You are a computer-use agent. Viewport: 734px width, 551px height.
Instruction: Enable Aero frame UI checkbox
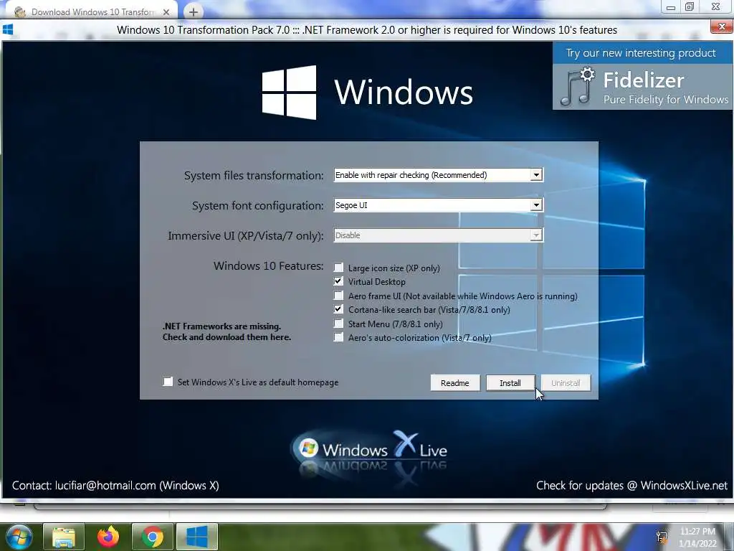click(338, 296)
